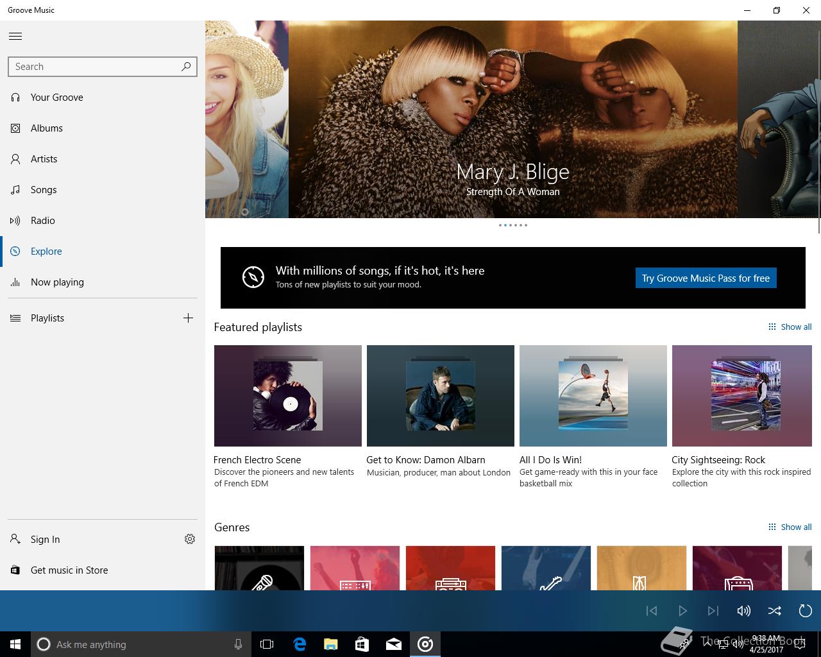821x657 pixels.
Task: Open the boombox genre tile
Action: (450, 568)
